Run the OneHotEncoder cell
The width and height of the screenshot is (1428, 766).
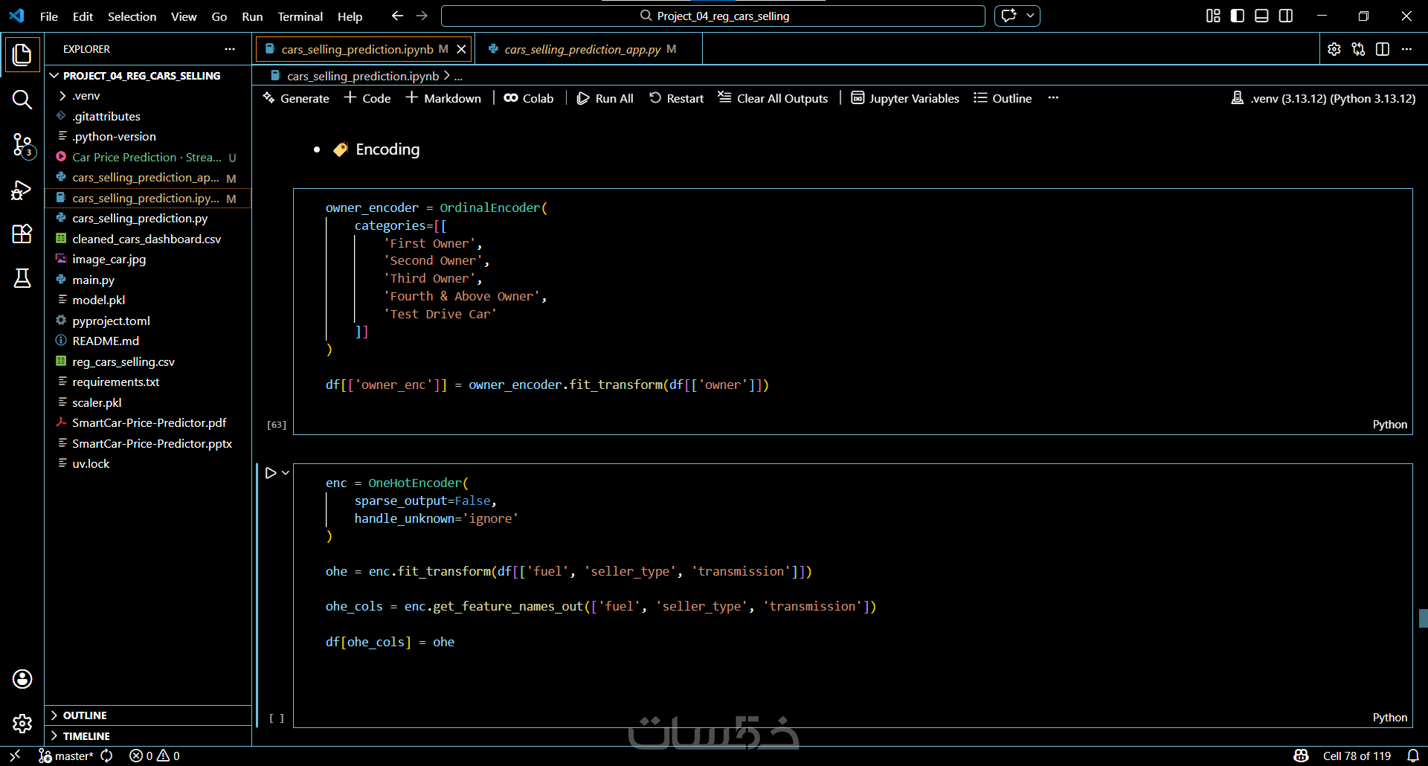pos(271,473)
